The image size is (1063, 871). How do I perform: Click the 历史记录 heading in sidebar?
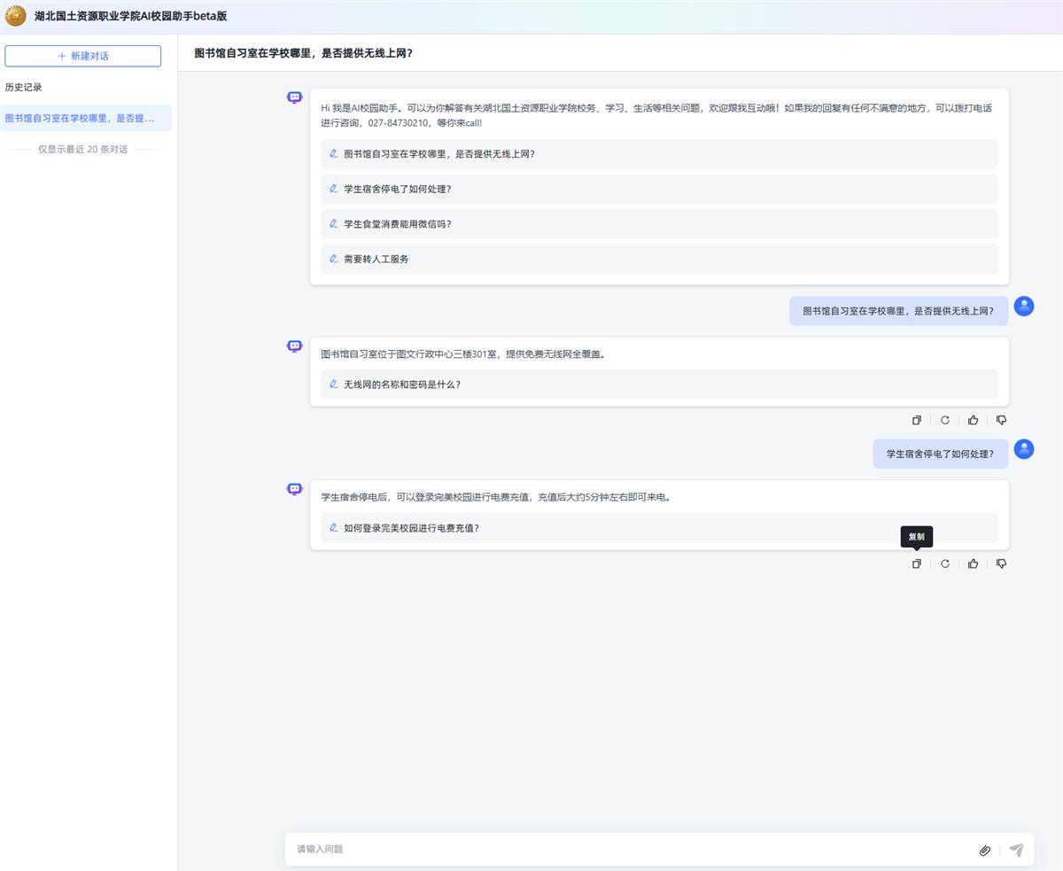[24, 88]
